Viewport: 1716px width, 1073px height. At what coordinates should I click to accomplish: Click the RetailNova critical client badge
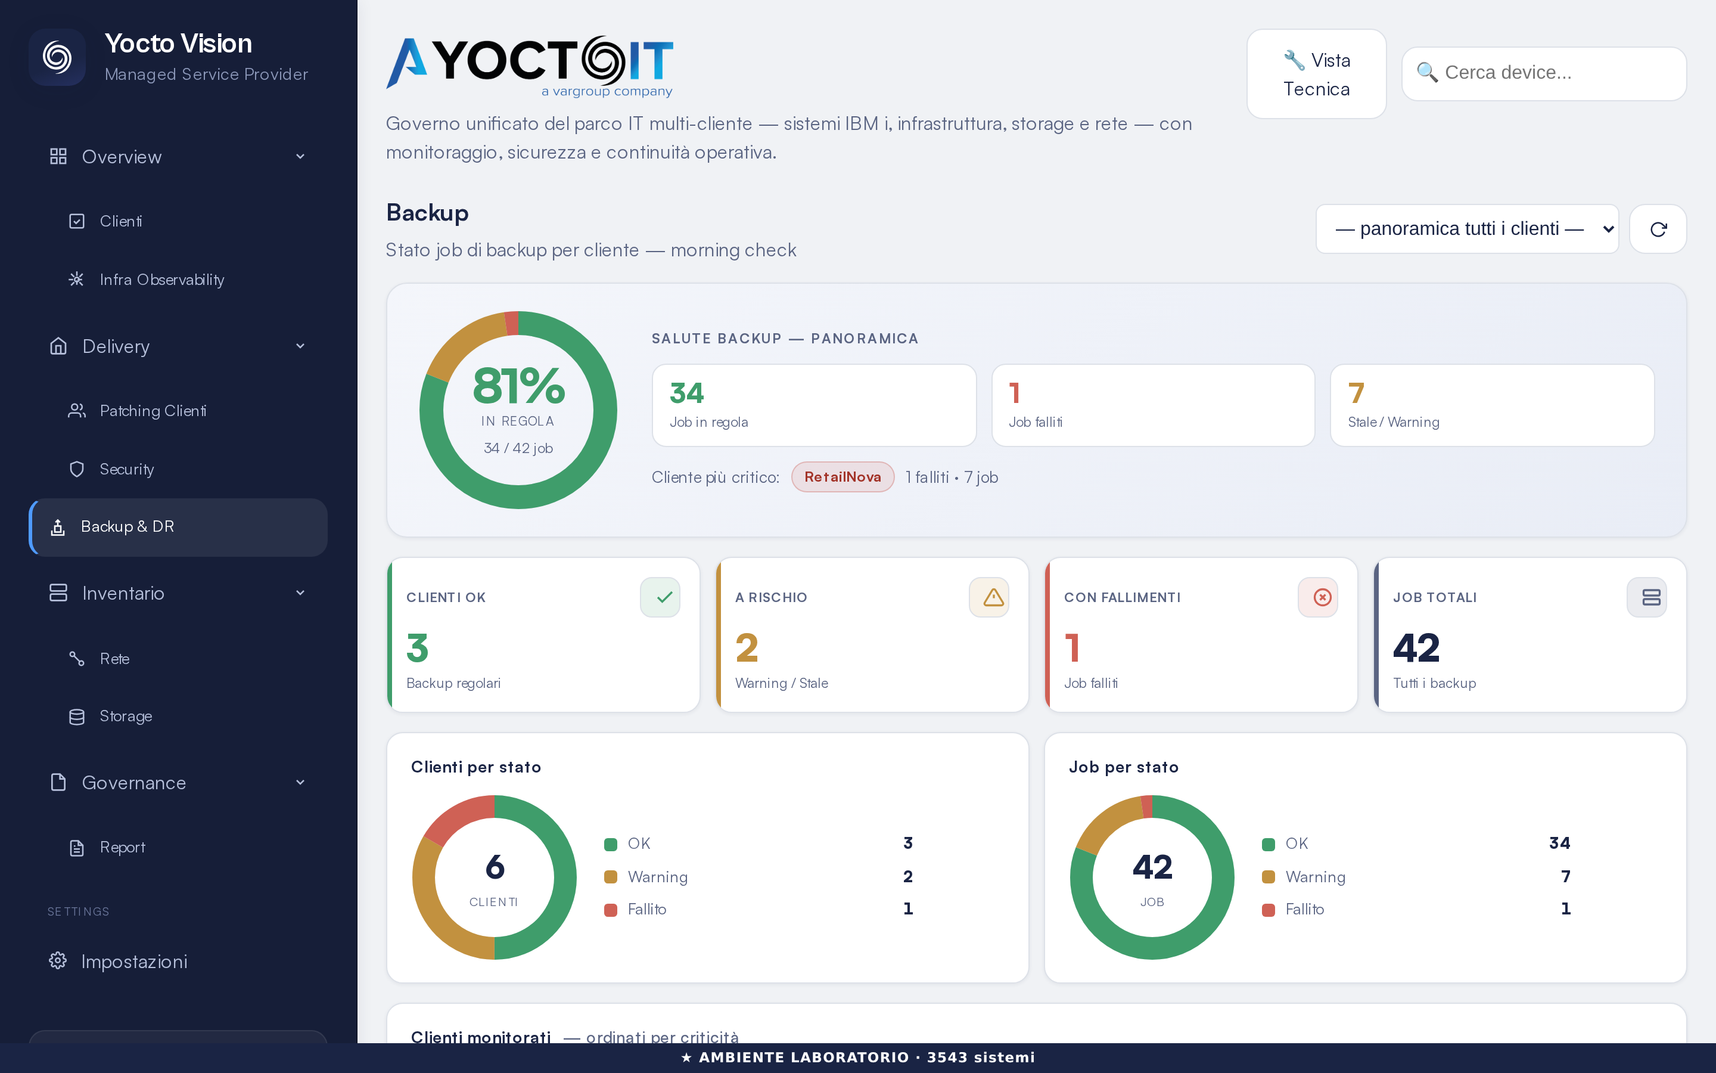[x=843, y=477]
